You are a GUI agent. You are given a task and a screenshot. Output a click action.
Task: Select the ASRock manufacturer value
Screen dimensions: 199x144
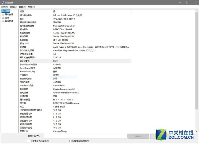(x=57, y=65)
